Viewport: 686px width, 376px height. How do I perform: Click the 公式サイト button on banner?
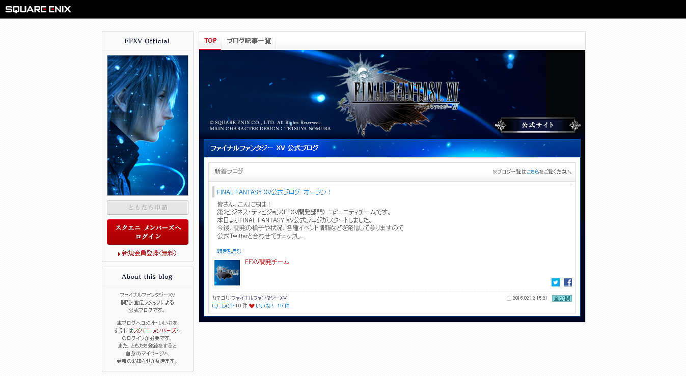[538, 125]
